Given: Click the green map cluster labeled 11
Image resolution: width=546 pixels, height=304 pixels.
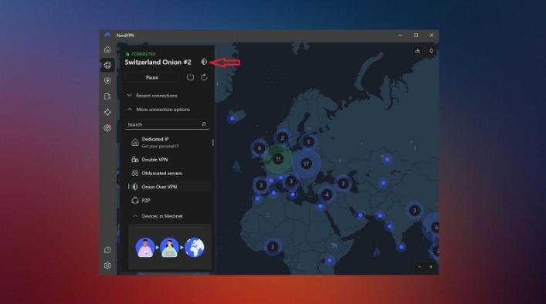Looking at the screenshot, I should click(278, 159).
